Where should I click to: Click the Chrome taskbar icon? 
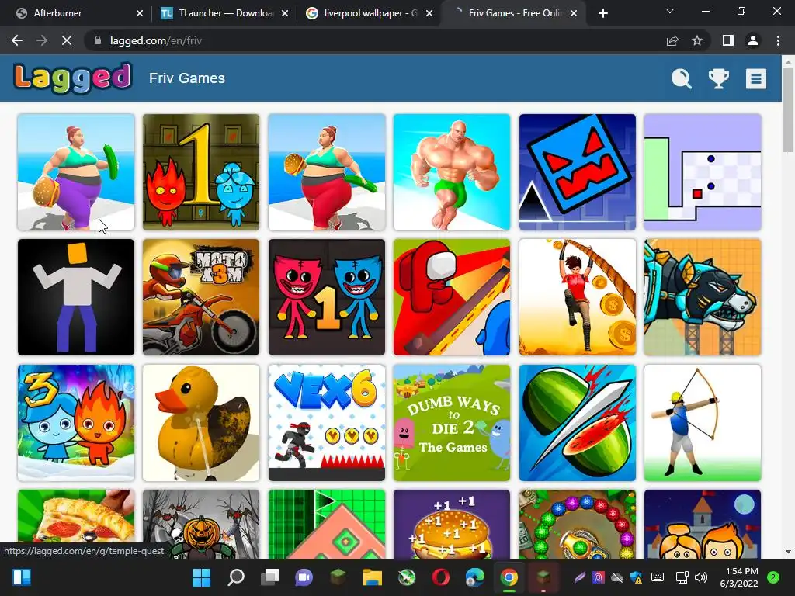click(509, 577)
